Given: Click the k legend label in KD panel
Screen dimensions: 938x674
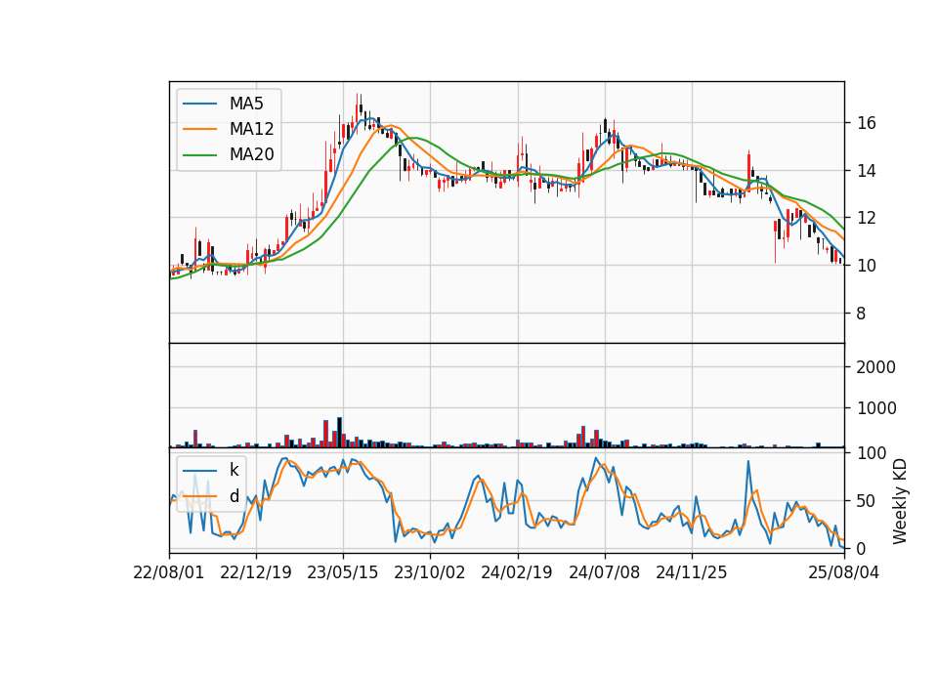Looking at the screenshot, I should click(x=234, y=470).
